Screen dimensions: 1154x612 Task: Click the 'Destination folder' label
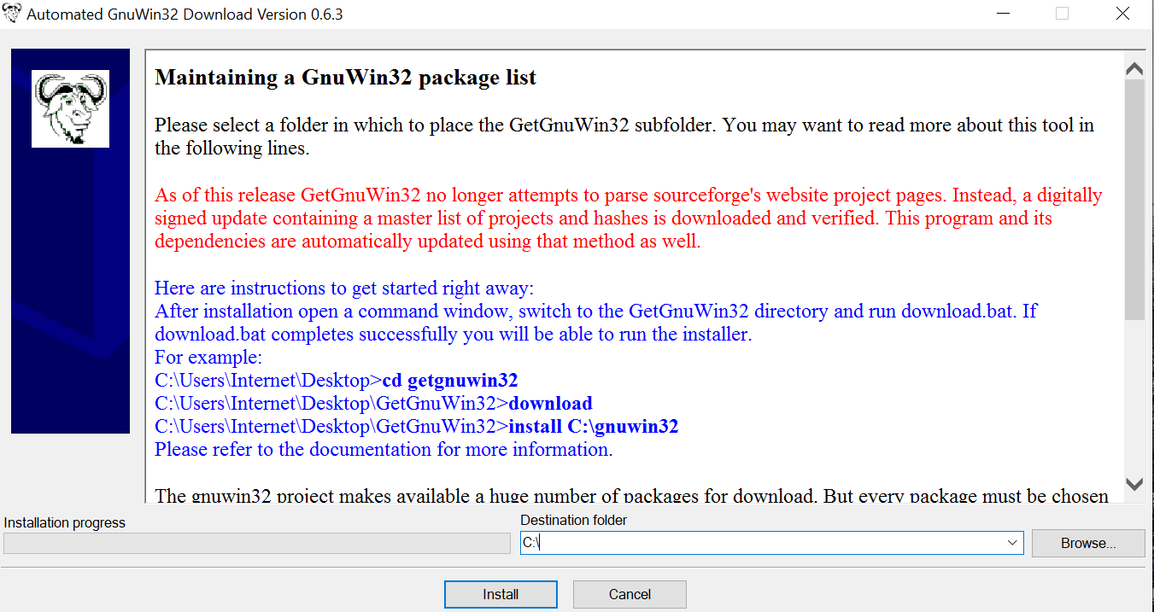pos(573,520)
